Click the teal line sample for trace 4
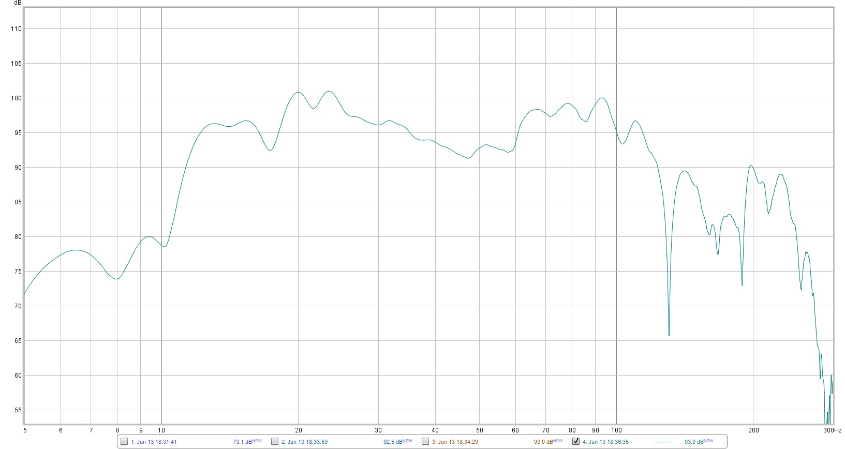The image size is (845, 449). pyautogui.click(x=662, y=442)
